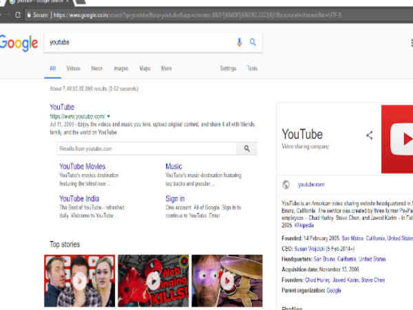Click the CEO name Susan Wojcicki
This screenshot has height=310, width=413.
pos(310,249)
